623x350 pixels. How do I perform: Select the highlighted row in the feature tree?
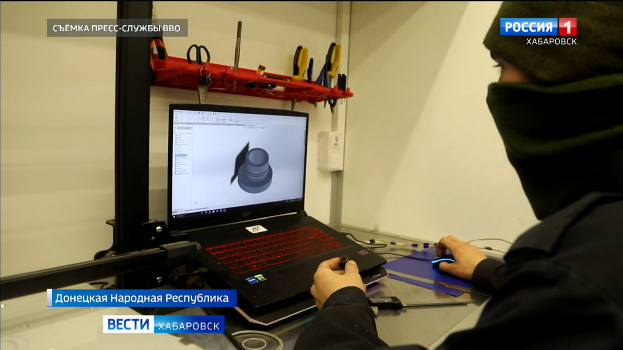(x=181, y=155)
